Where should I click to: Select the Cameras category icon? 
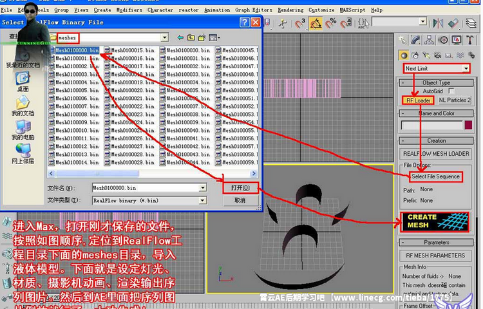(437, 55)
